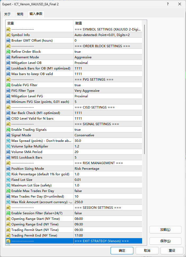
Task: Click the string icon beside Opening Range Start
Action: coord(8,219)
